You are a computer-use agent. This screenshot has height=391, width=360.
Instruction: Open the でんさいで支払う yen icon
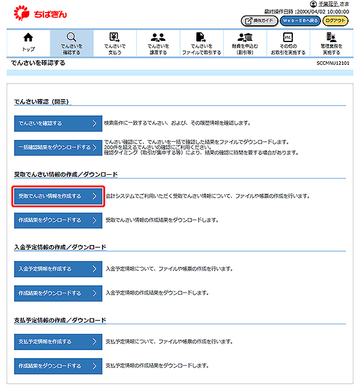pyautogui.click(x=115, y=37)
